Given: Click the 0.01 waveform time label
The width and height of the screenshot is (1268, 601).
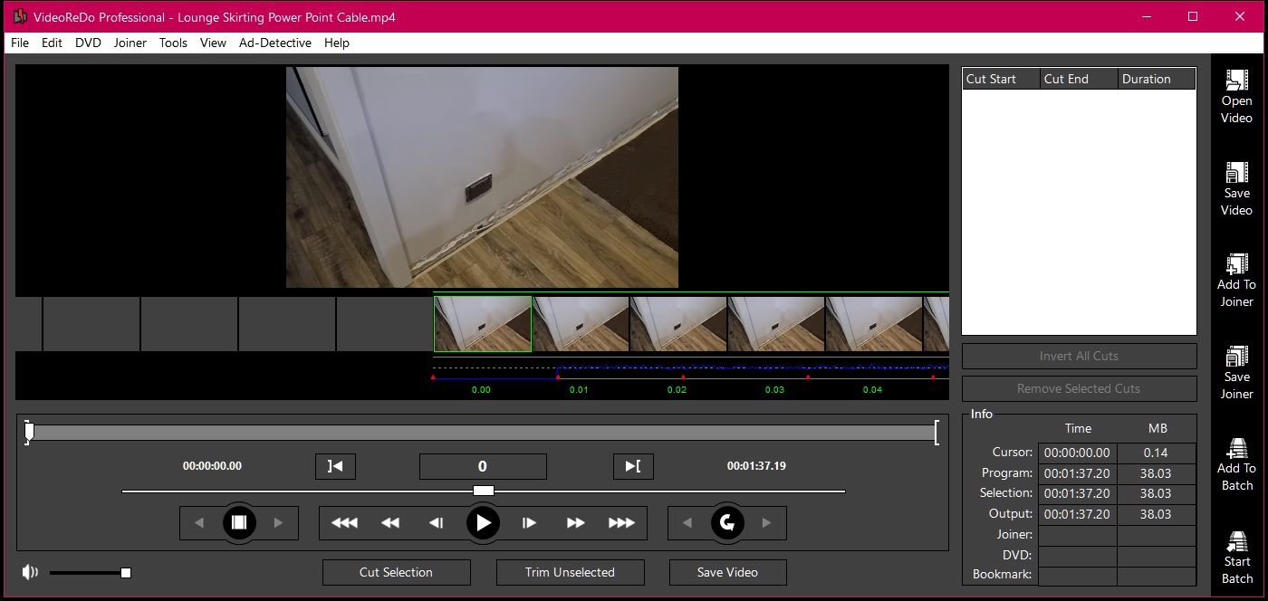Looking at the screenshot, I should pyautogui.click(x=579, y=389).
